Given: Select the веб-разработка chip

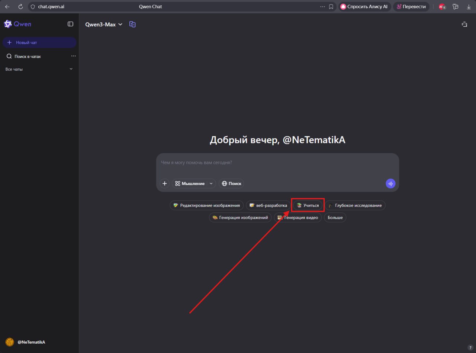Looking at the screenshot, I should [x=268, y=205].
